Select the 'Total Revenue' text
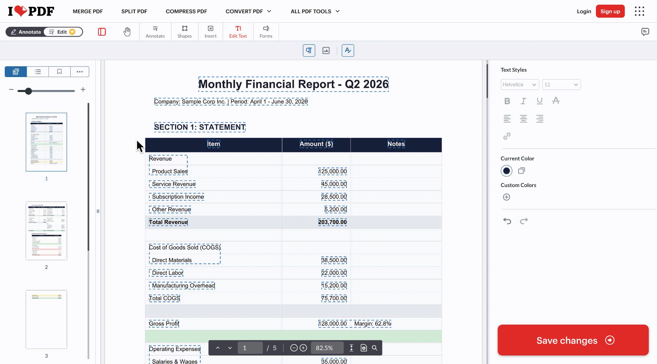This screenshot has width=657, height=364. (168, 222)
